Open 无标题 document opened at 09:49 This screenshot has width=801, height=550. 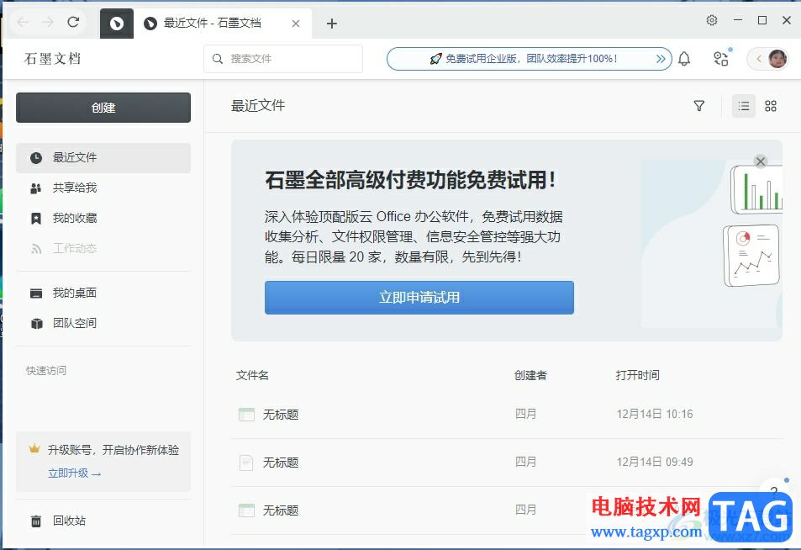click(506, 463)
